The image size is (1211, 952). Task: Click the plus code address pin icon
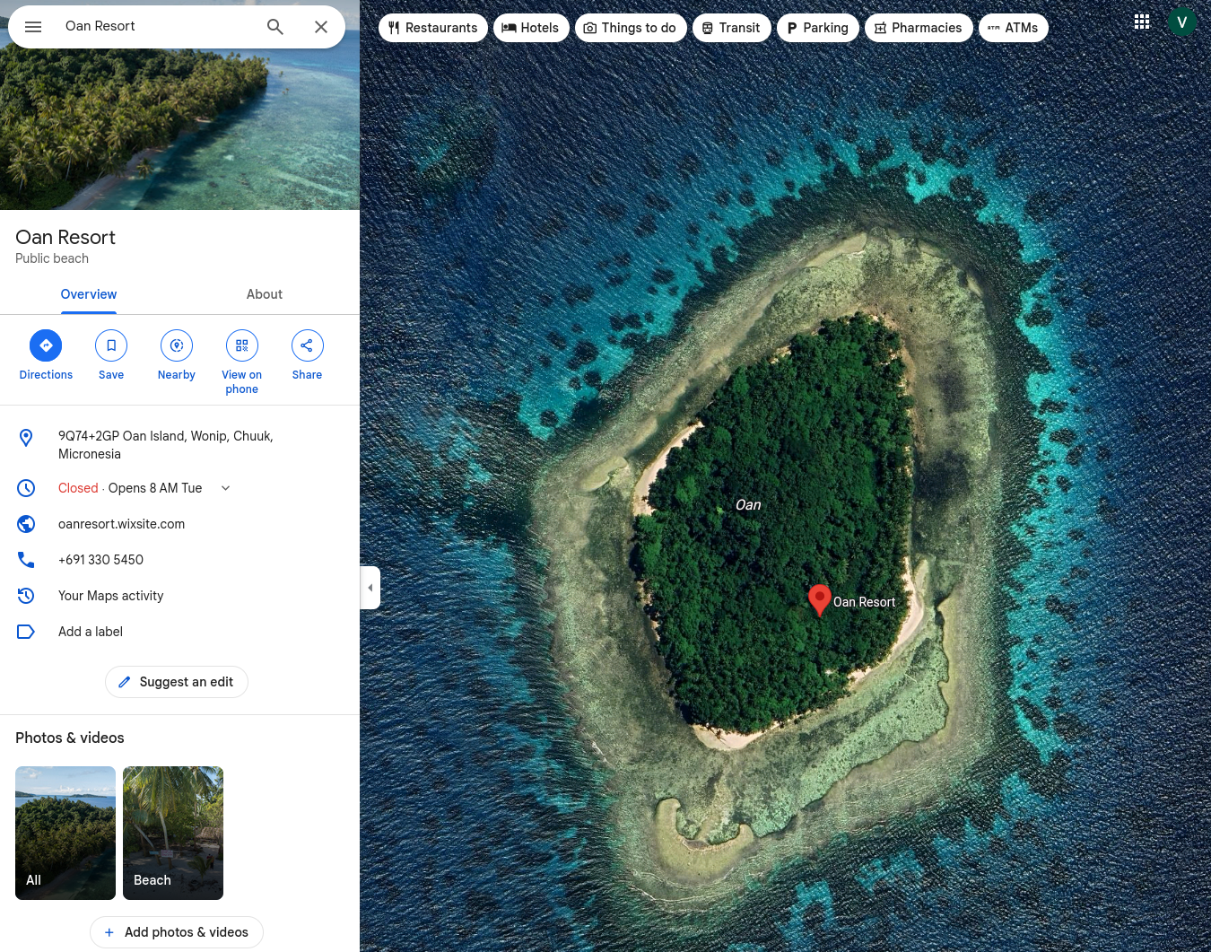(26, 438)
